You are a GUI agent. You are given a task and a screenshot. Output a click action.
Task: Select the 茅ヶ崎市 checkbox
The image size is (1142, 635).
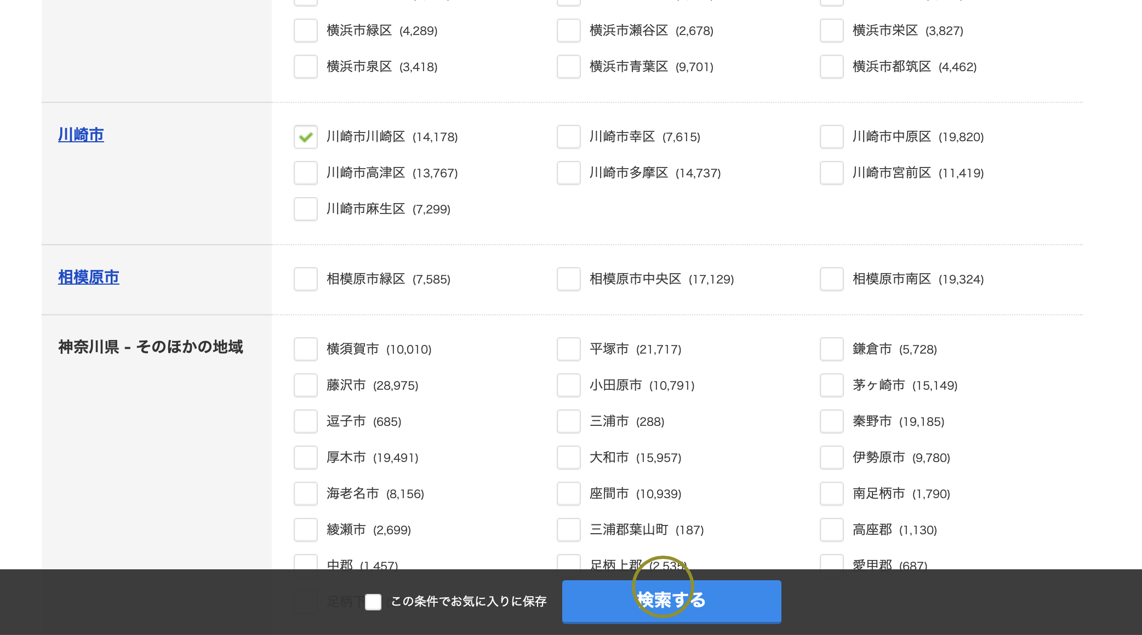click(832, 385)
